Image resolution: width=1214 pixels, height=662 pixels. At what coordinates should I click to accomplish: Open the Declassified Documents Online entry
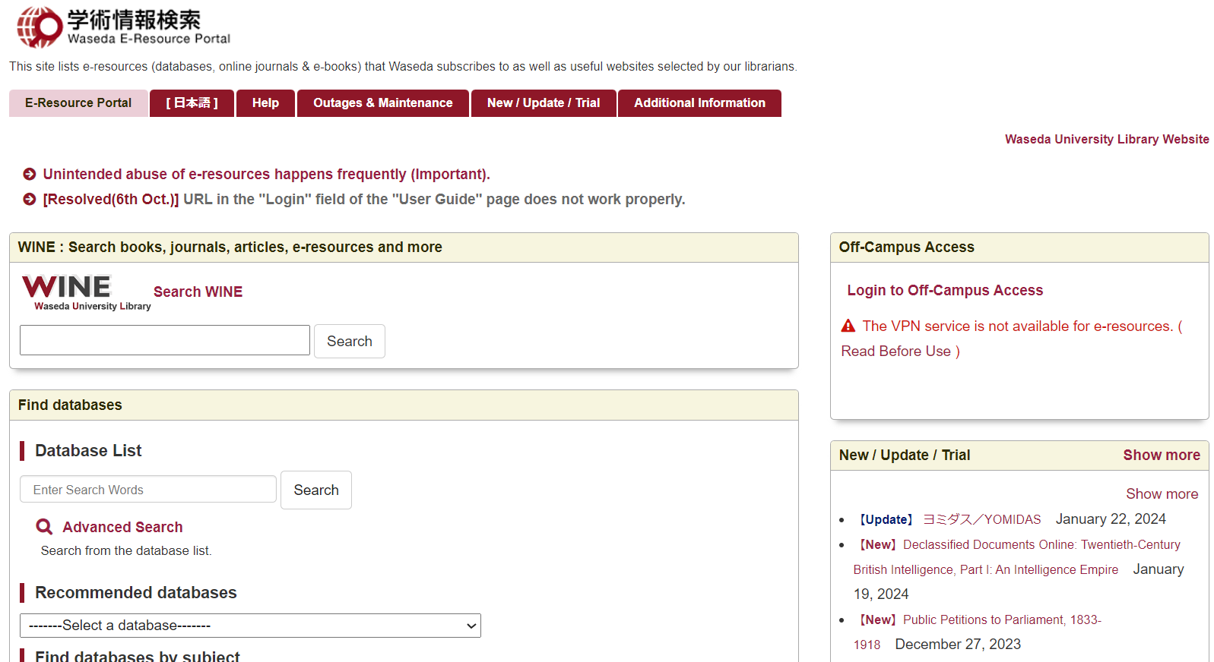1017,557
